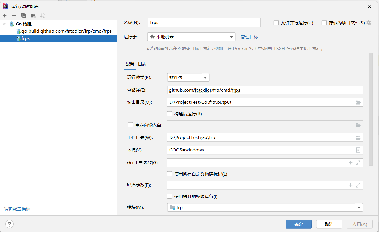Toggle store as project file checkbox

point(324,23)
